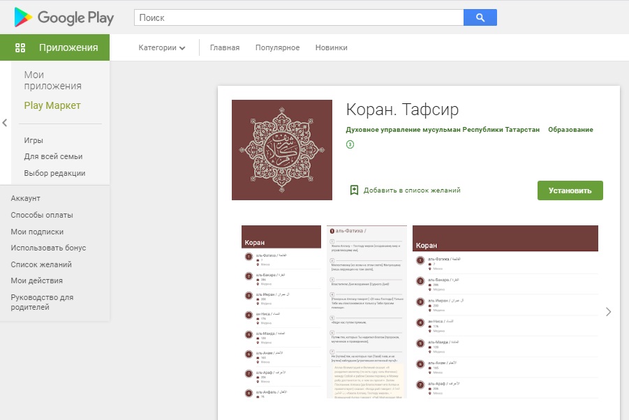Click the wishlist bookmark icon
The width and height of the screenshot is (629, 420).
(354, 190)
